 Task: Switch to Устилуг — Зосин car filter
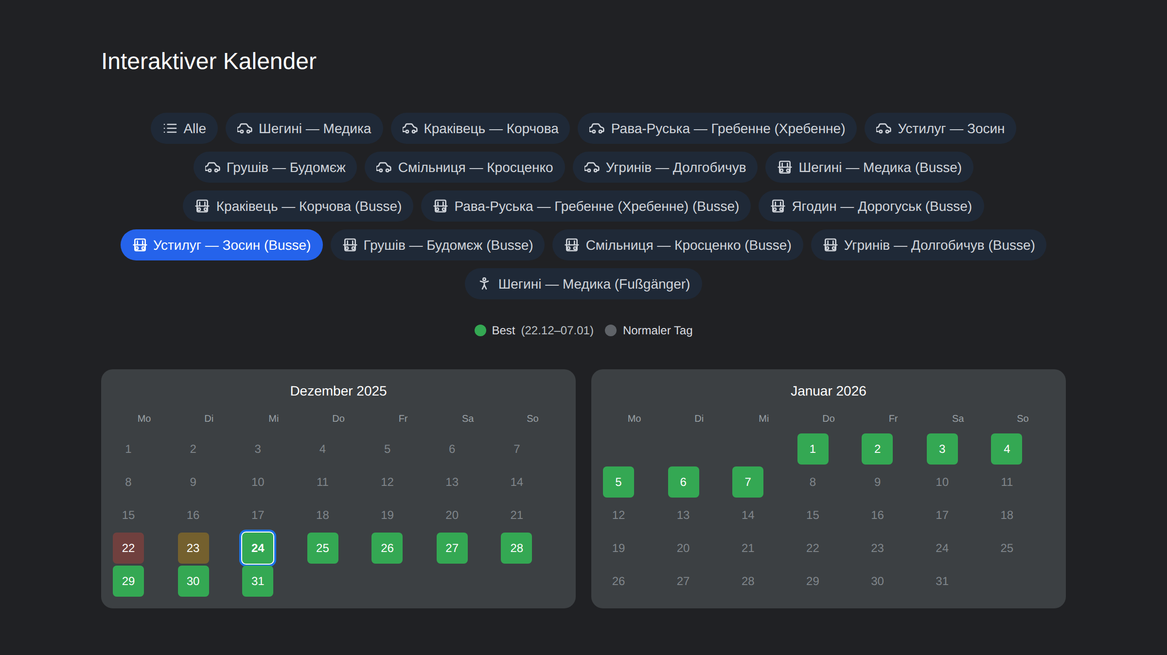[939, 128]
